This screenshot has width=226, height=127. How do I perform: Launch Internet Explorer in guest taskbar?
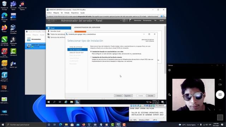point(66,102)
